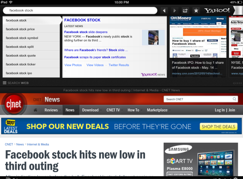Viewport: 243px width, 179px height.
Task: Bookmark page with the star icon
Action: (196, 10)
